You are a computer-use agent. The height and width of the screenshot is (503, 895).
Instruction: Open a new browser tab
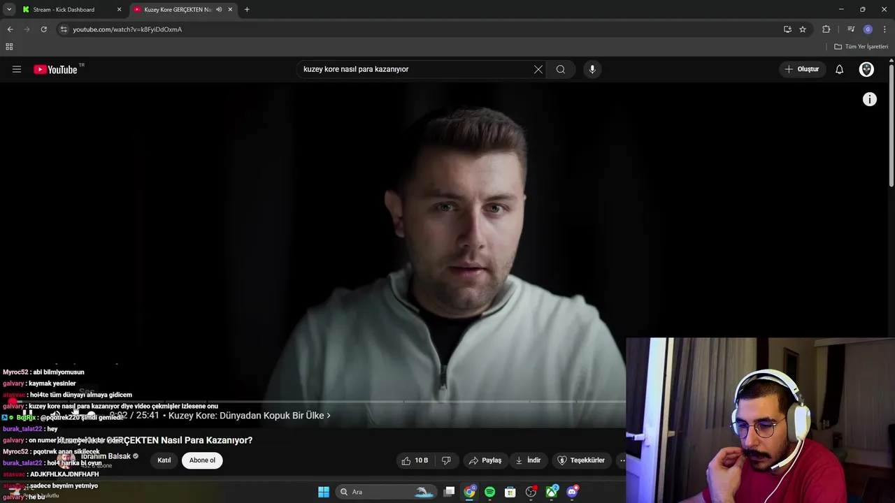coord(247,10)
